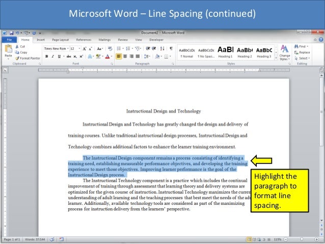Toggle Align Text Left button
Screen dimensions: 325x244
pyautogui.click(x=119, y=57)
